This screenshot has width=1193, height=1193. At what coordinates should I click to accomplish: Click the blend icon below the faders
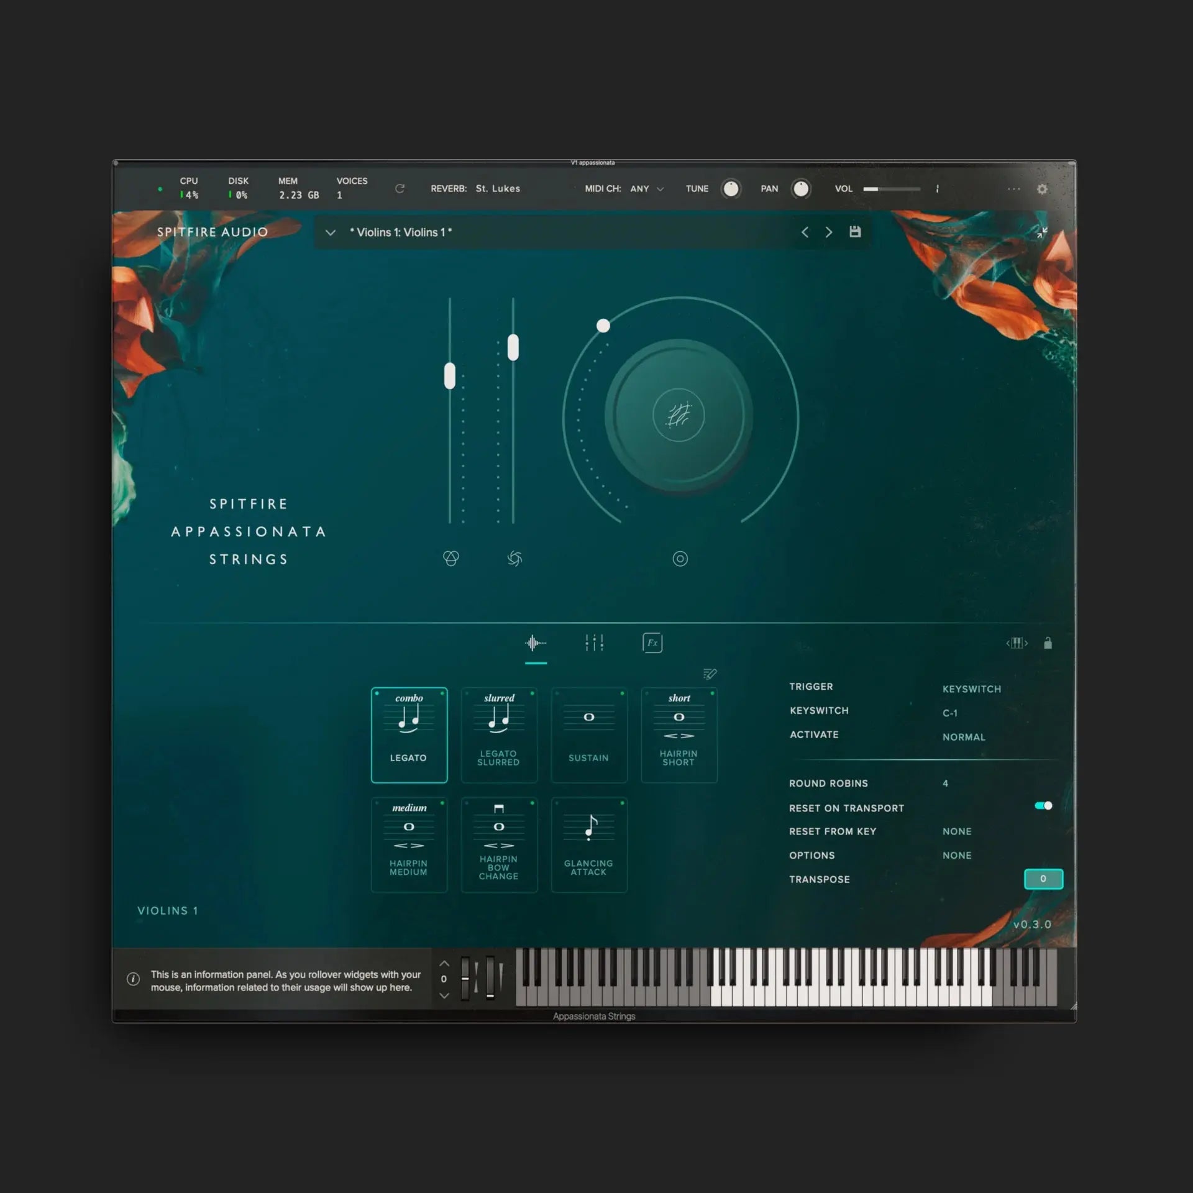[x=452, y=559]
